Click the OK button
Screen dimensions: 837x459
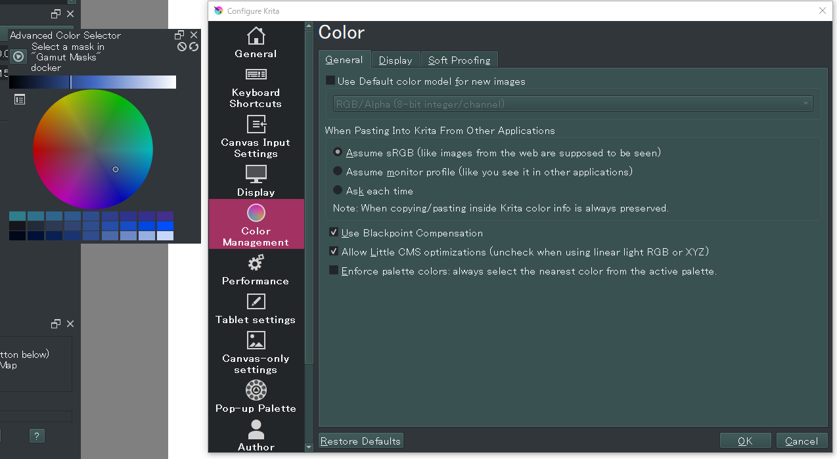tap(745, 441)
